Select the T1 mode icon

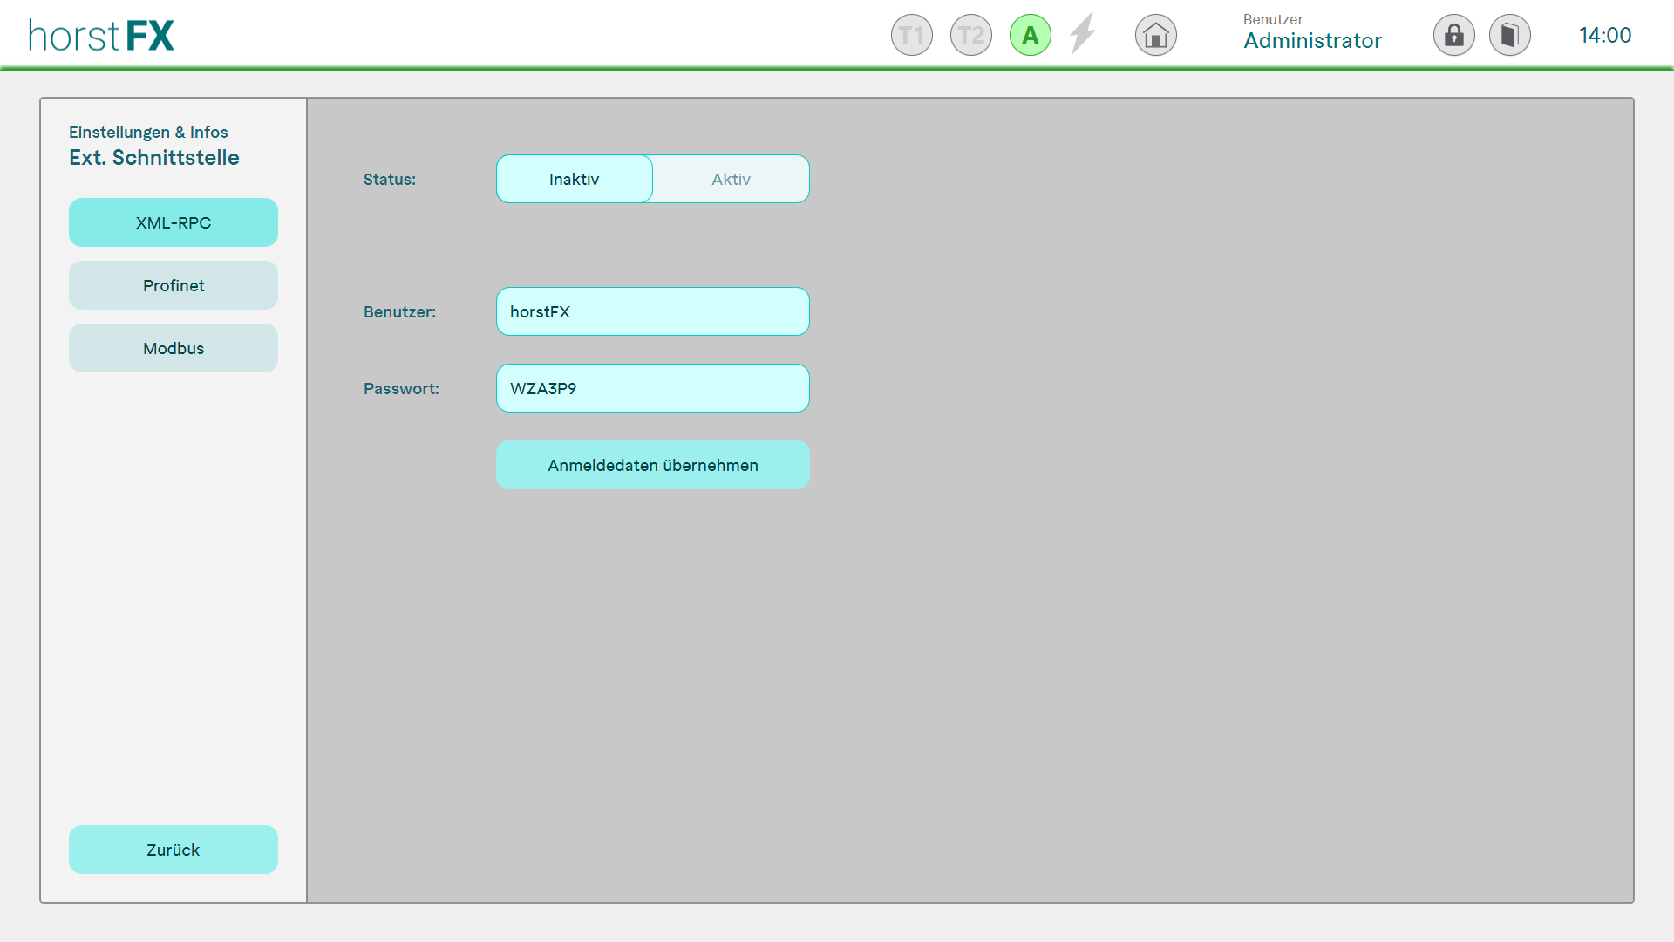click(911, 36)
